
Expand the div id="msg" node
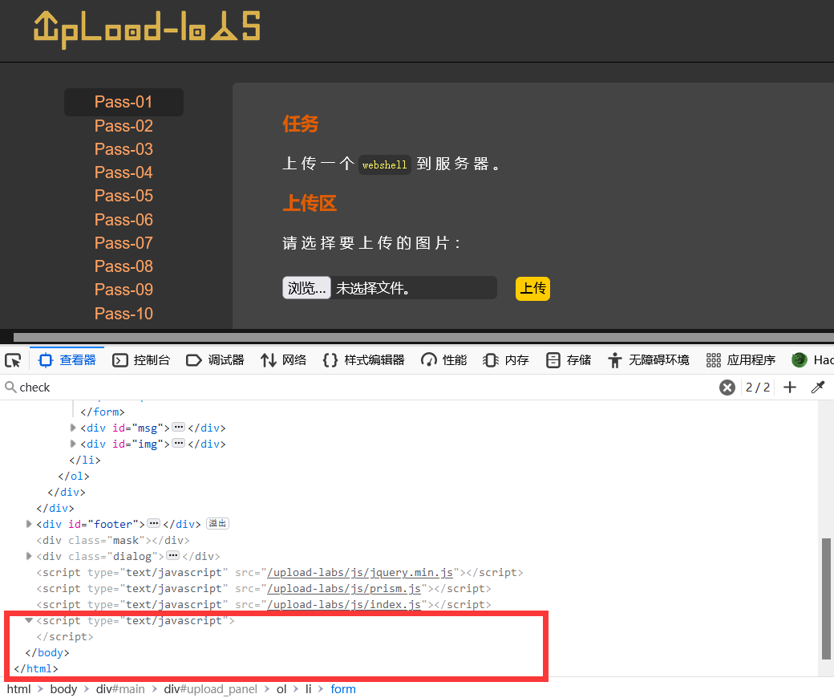tap(73, 428)
